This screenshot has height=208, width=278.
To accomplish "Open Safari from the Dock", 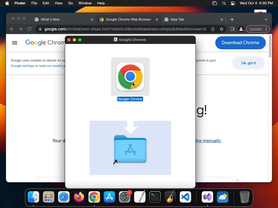I will 64,197.
